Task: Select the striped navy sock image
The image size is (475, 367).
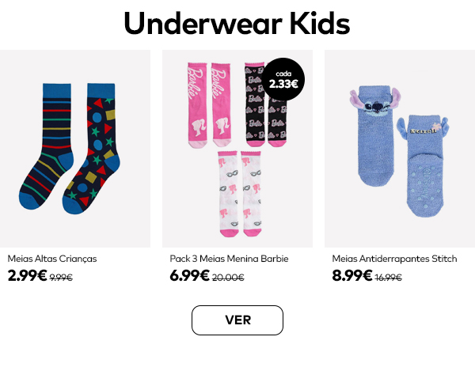Action: [x=47, y=146]
